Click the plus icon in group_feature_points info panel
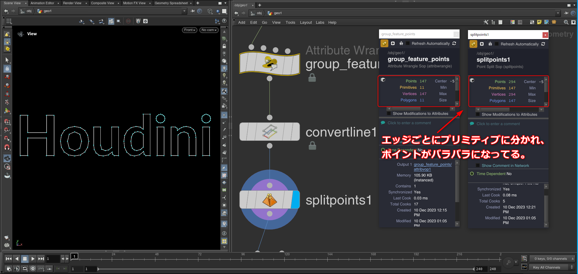 (393, 43)
